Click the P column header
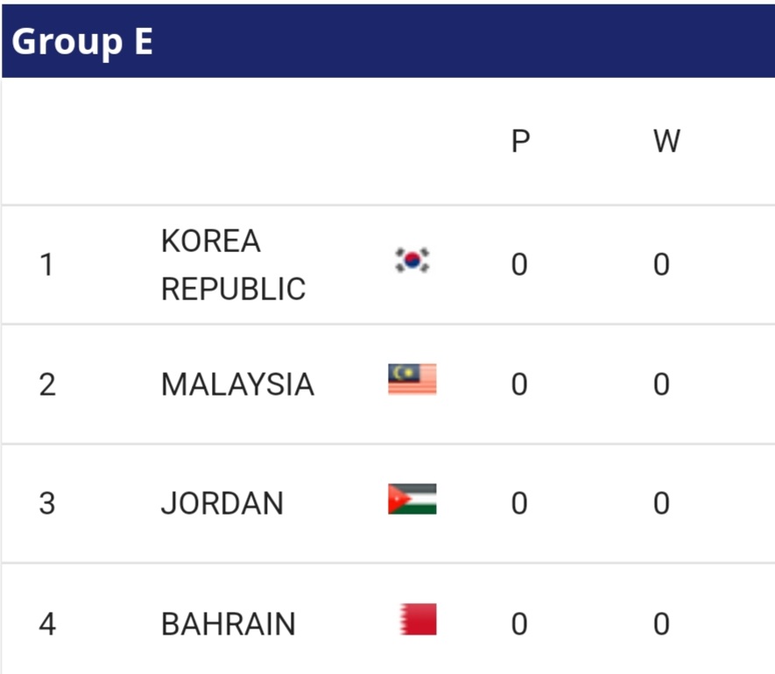 [520, 142]
